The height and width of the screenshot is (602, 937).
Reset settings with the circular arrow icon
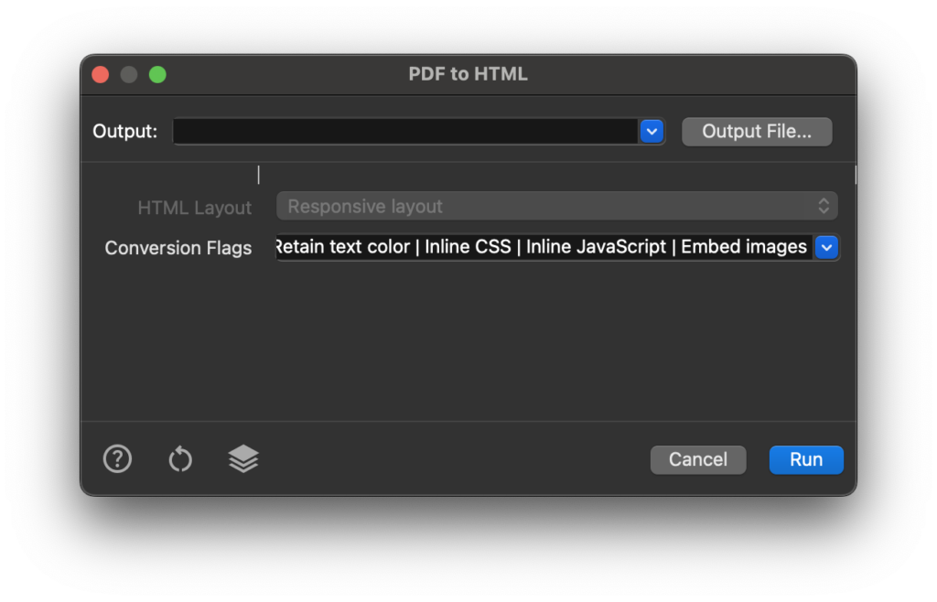180,459
